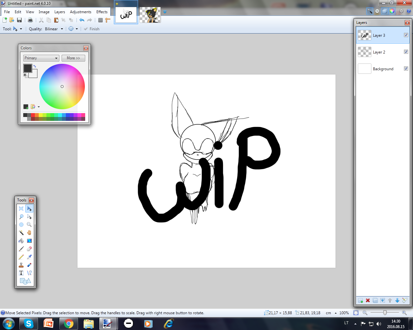Select the Color Picker eyedropper tool
Screen dimensions: 413x330
coord(29,257)
